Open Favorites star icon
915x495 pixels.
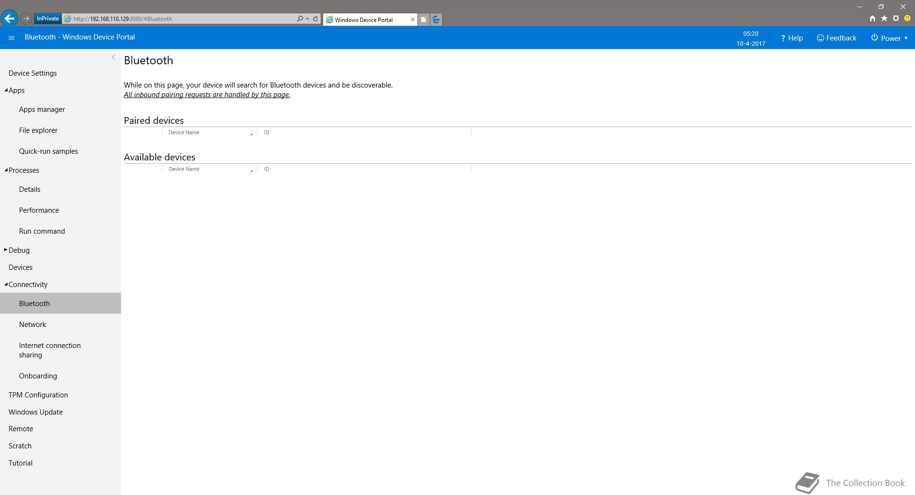(x=884, y=19)
